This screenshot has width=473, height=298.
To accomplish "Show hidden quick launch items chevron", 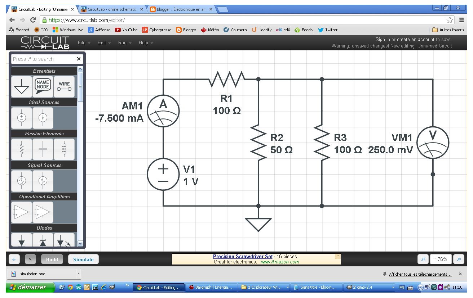I will 127,286.
